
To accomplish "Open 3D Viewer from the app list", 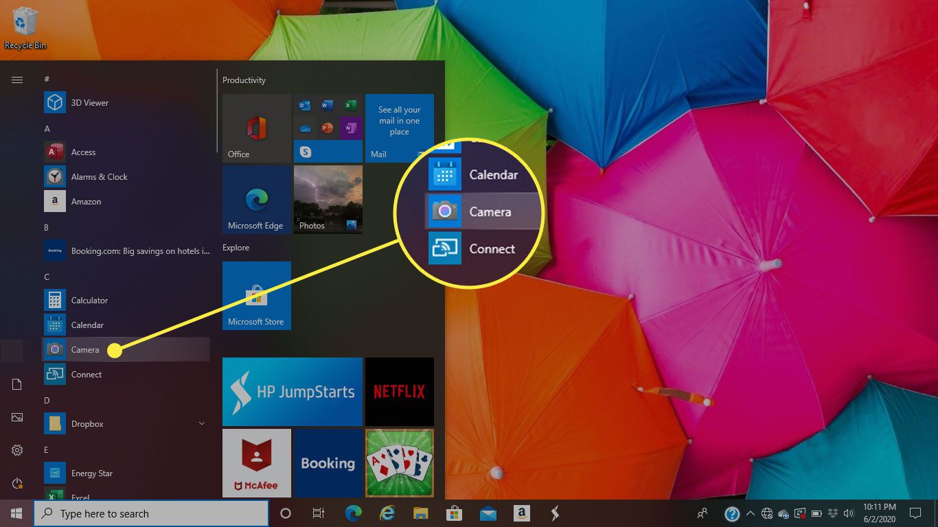I will 126,103.
